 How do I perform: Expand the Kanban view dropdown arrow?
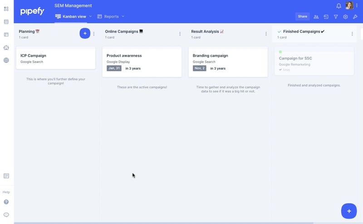pyautogui.click(x=90, y=16)
